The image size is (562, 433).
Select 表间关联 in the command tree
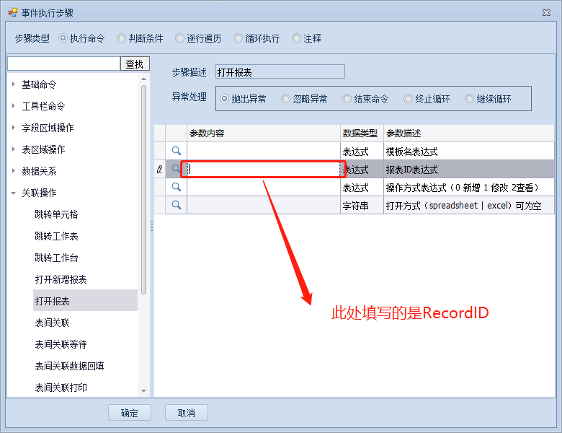coord(52,323)
